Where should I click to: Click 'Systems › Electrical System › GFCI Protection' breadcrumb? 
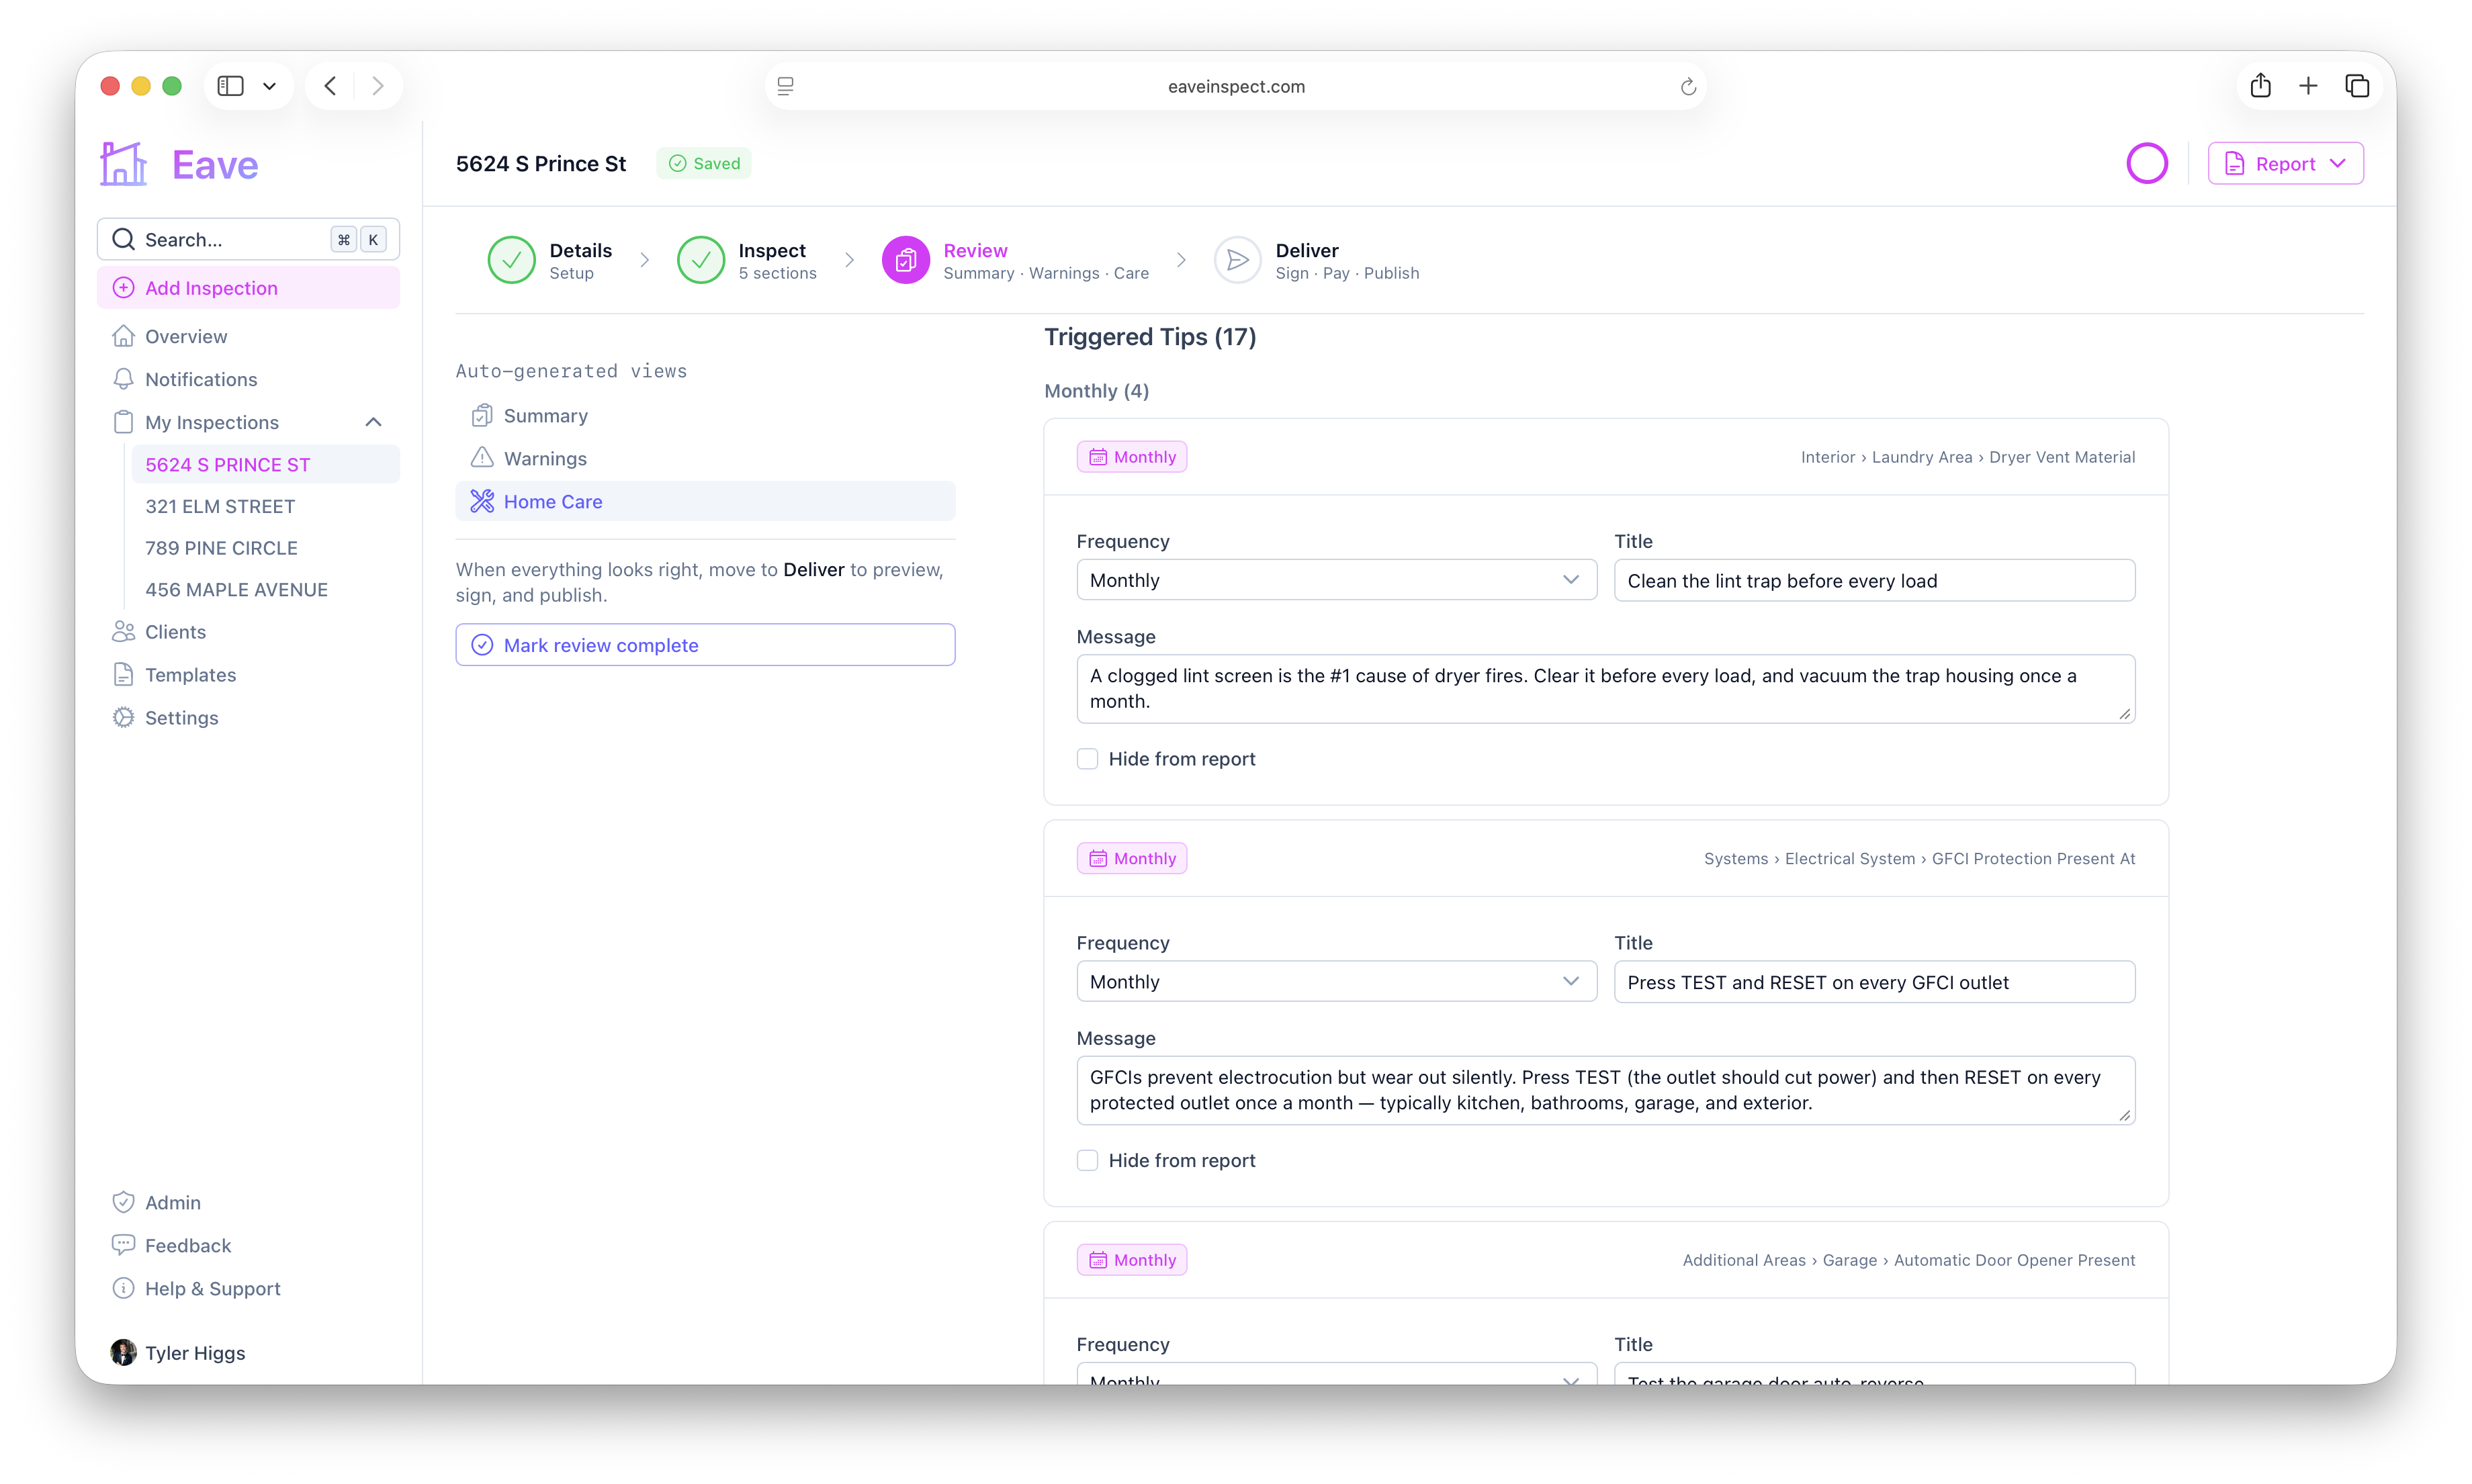click(1918, 858)
